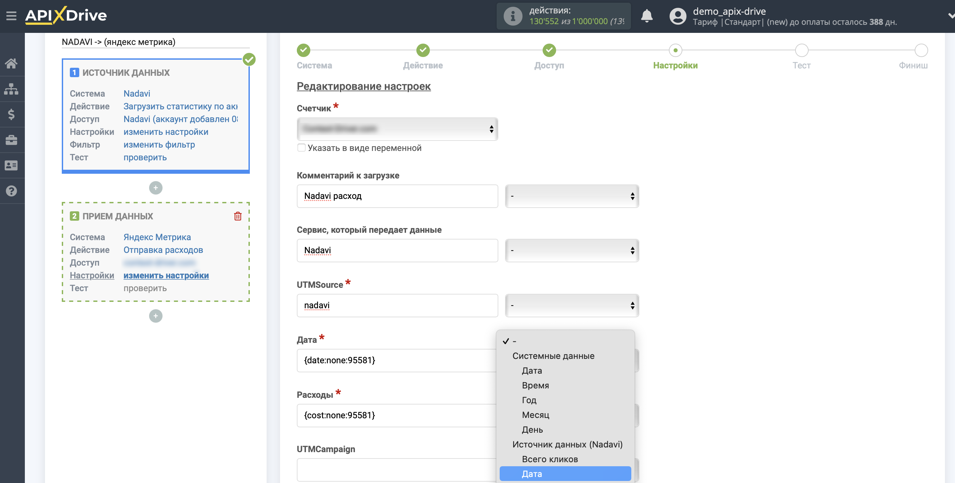The image size is (955, 483).
Task: Open the connections sitemap icon in sidebar
Action: coord(11,89)
